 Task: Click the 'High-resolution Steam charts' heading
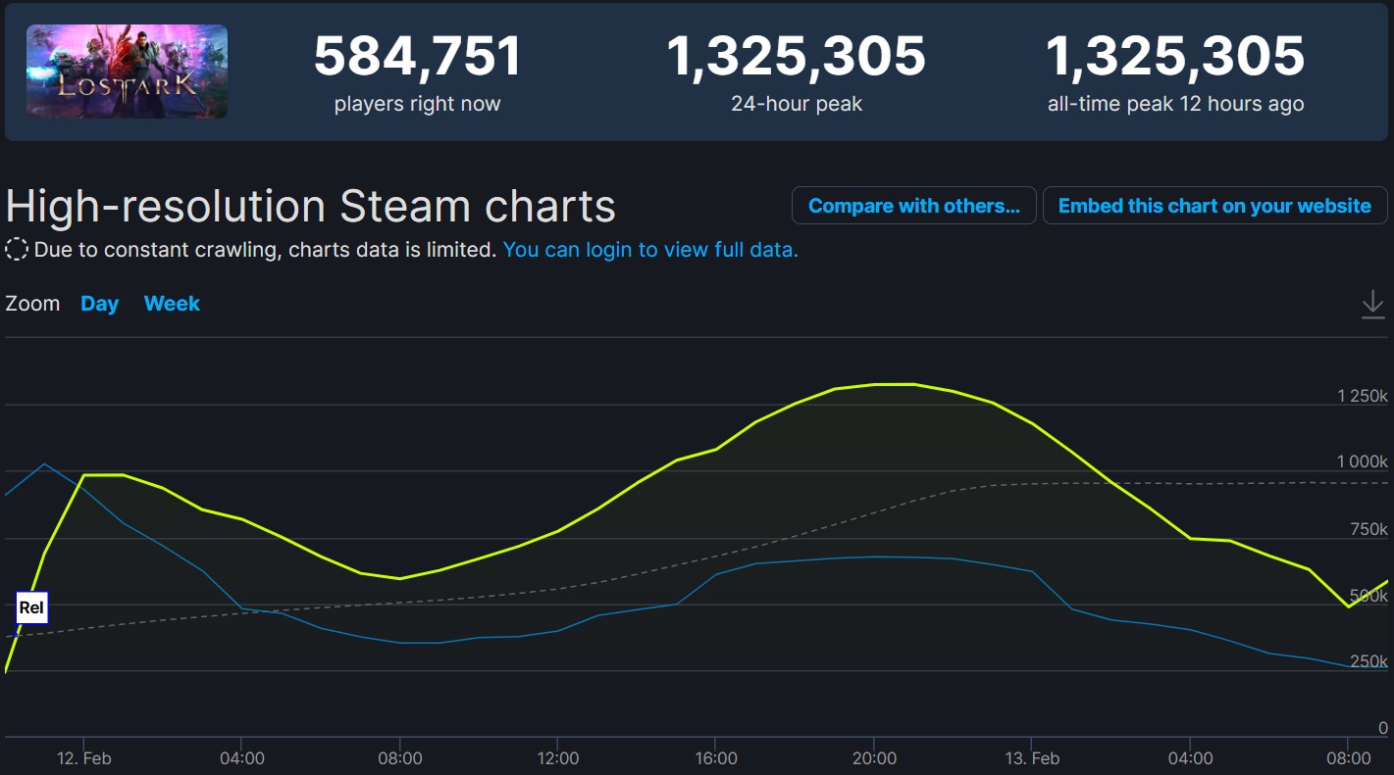click(x=311, y=207)
